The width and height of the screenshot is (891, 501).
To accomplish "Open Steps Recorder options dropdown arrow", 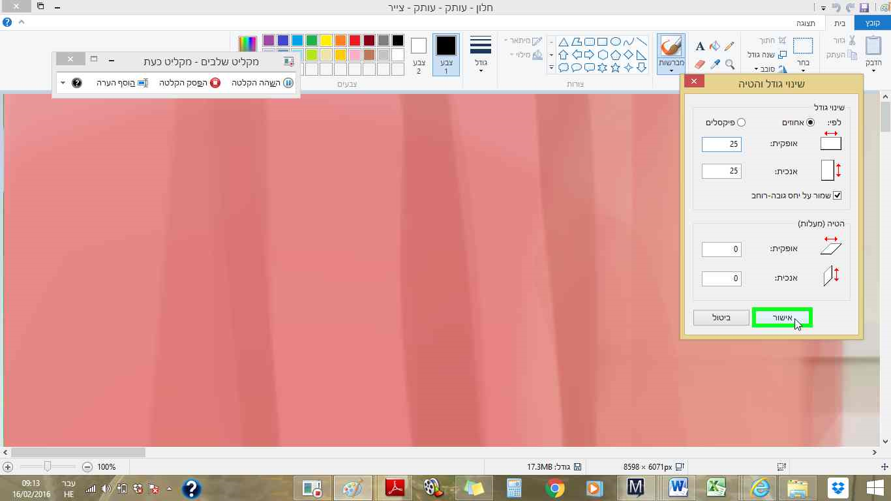I will click(63, 83).
